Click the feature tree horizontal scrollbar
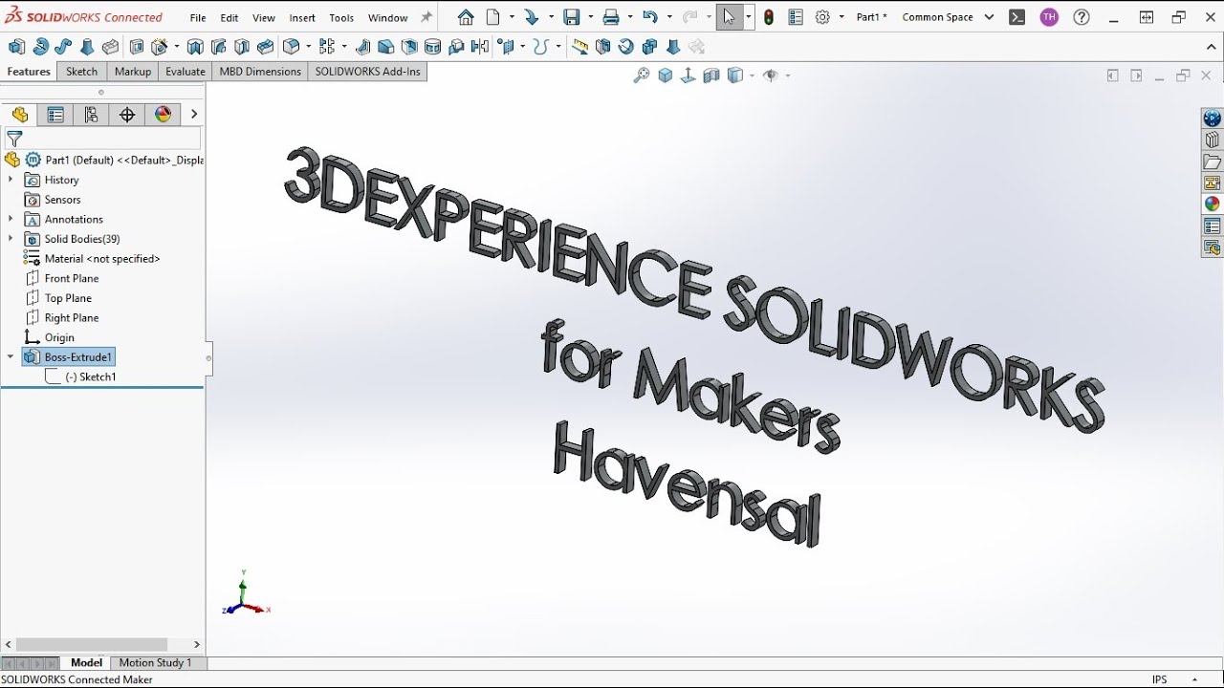Image resolution: width=1224 pixels, height=688 pixels. (92, 645)
